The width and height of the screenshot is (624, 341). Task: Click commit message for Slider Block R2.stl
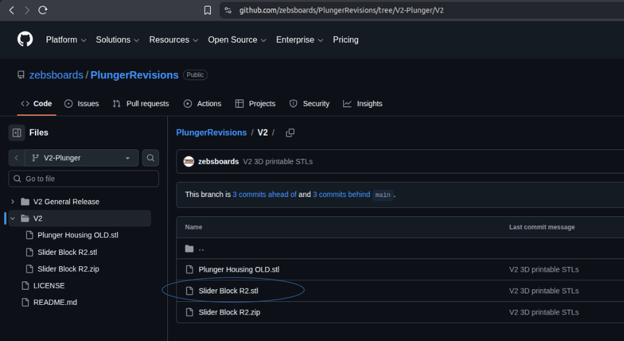point(544,291)
